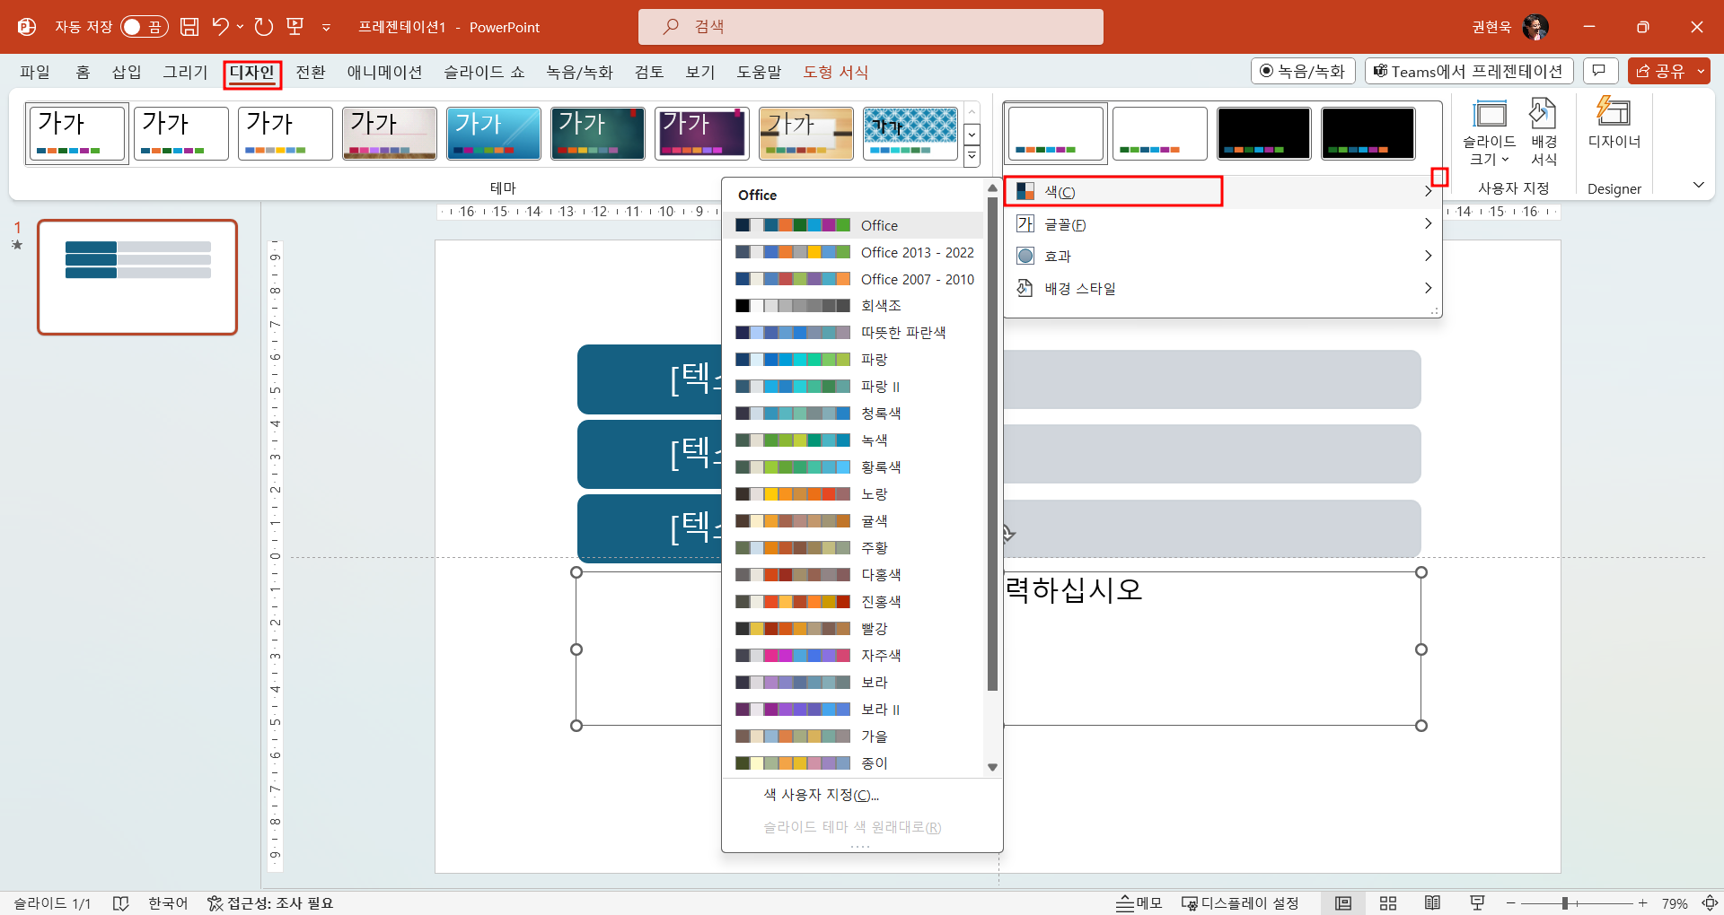The image size is (1724, 915).
Task: Toggle the AutoSave switch
Action: point(144,27)
